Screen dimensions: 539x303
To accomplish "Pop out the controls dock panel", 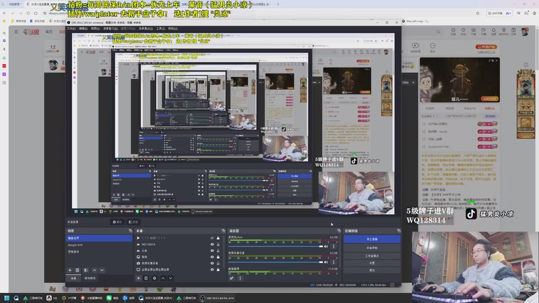I will click(x=399, y=230).
